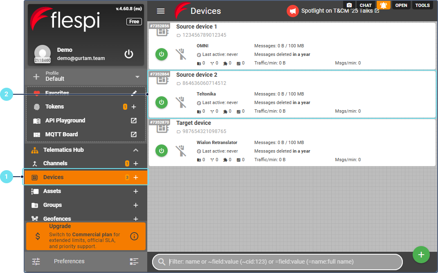Viewport: 438px width, 273px height.
Task: Click the hamburger menu icon beside Devices title
Action: (161, 11)
